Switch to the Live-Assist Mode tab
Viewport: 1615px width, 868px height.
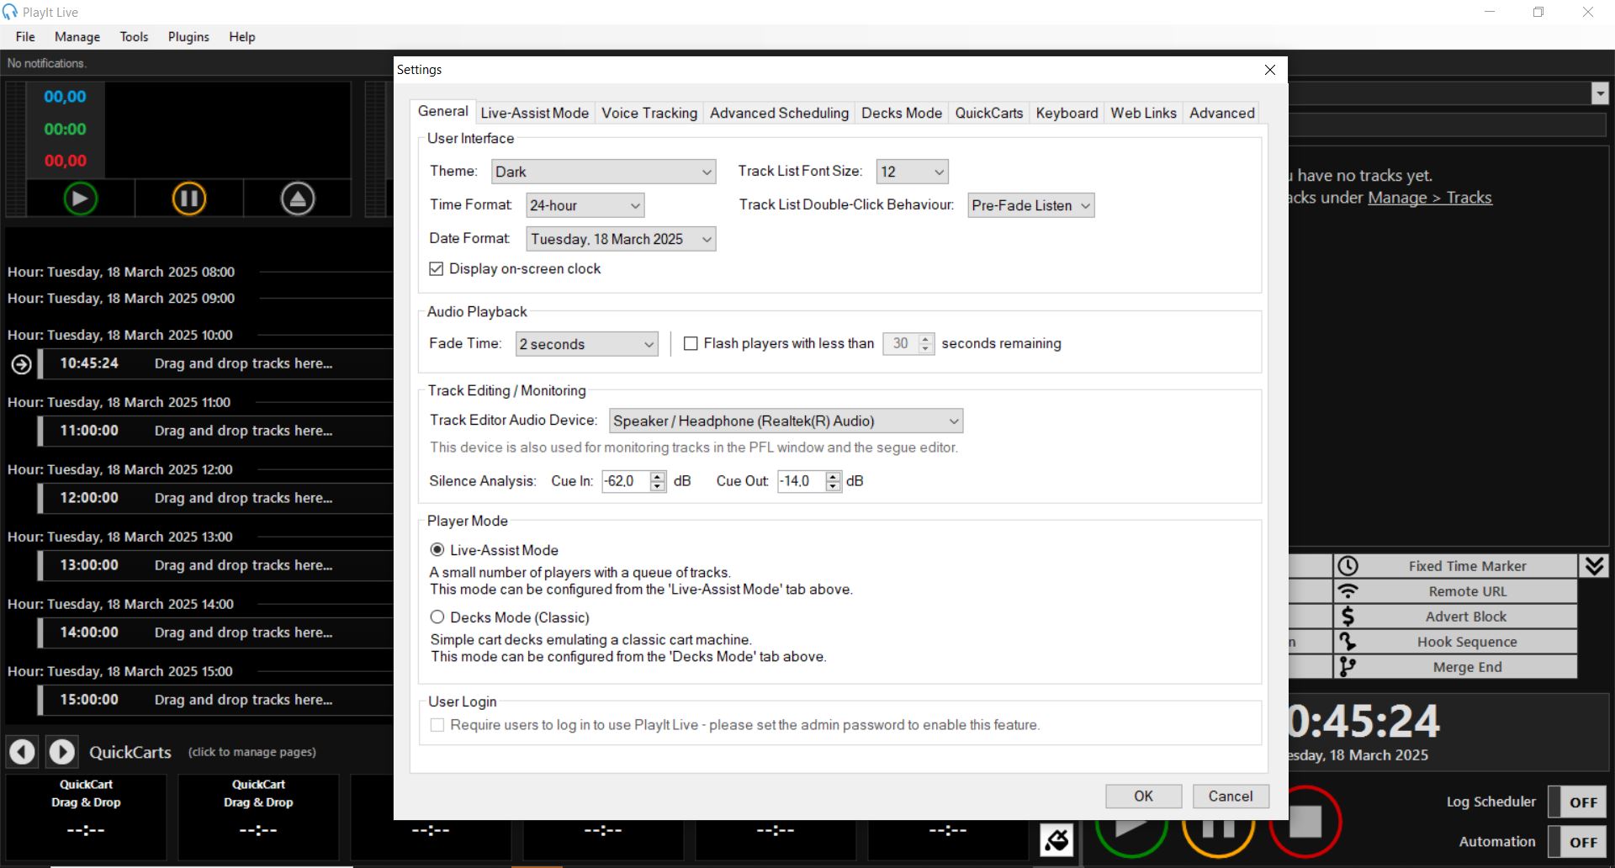pyautogui.click(x=535, y=113)
